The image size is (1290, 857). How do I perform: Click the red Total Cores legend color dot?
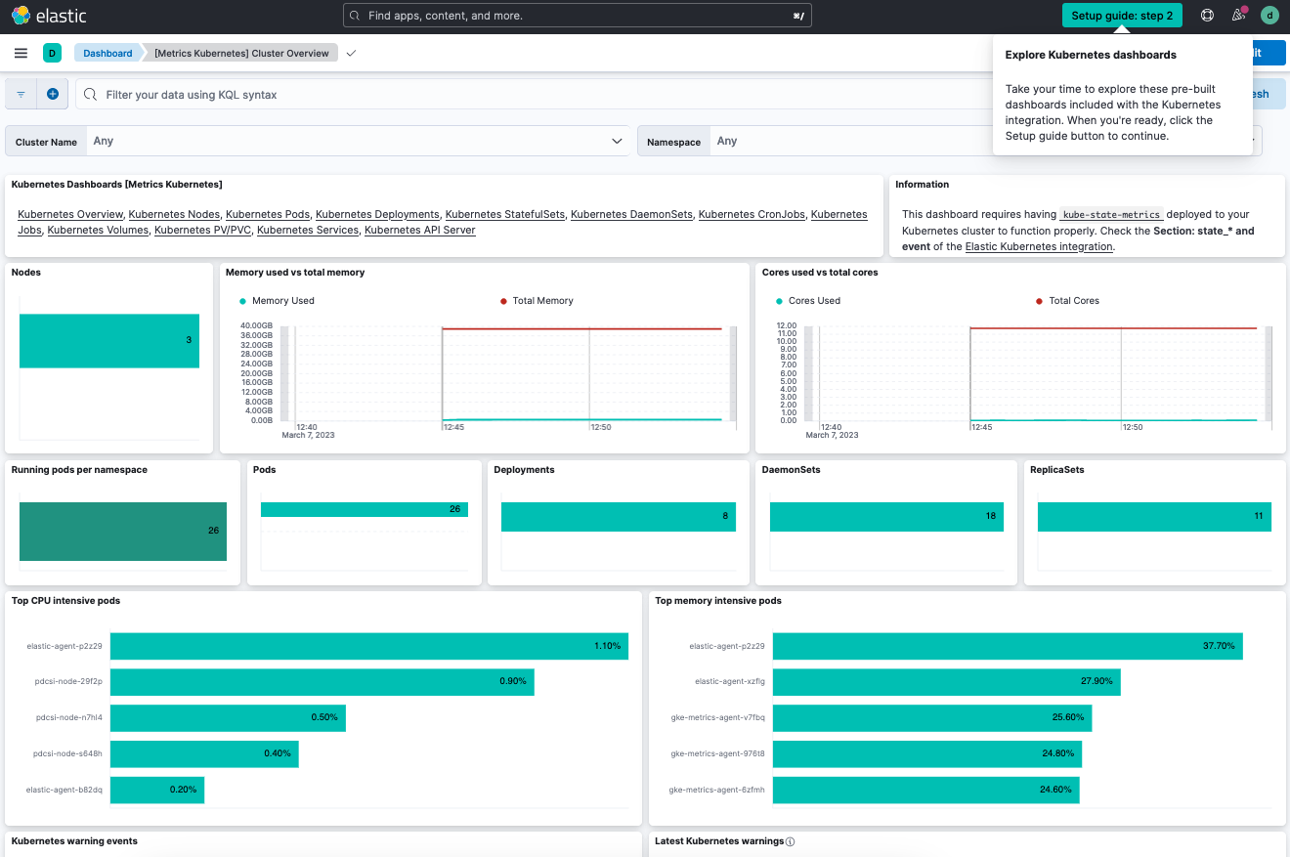tap(1038, 300)
